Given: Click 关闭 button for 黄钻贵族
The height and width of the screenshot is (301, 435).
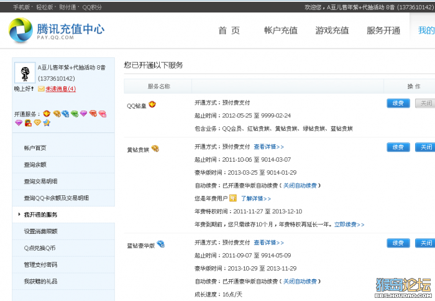Looking at the screenshot, I should pos(425,147).
